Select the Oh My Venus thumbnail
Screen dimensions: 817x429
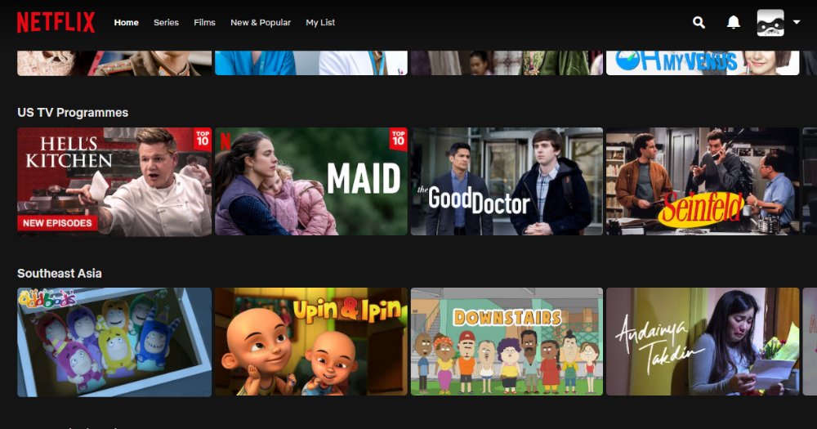[x=703, y=63]
